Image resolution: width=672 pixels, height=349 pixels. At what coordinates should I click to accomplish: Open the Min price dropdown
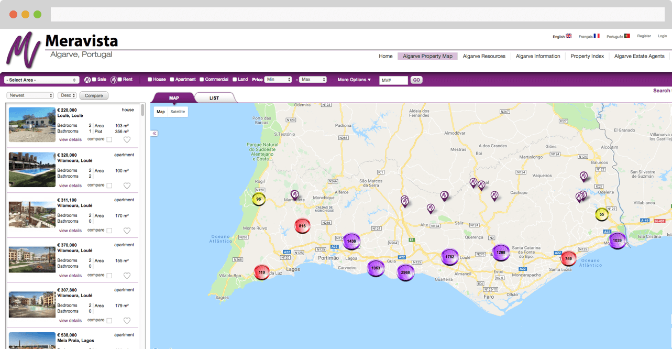tap(278, 80)
